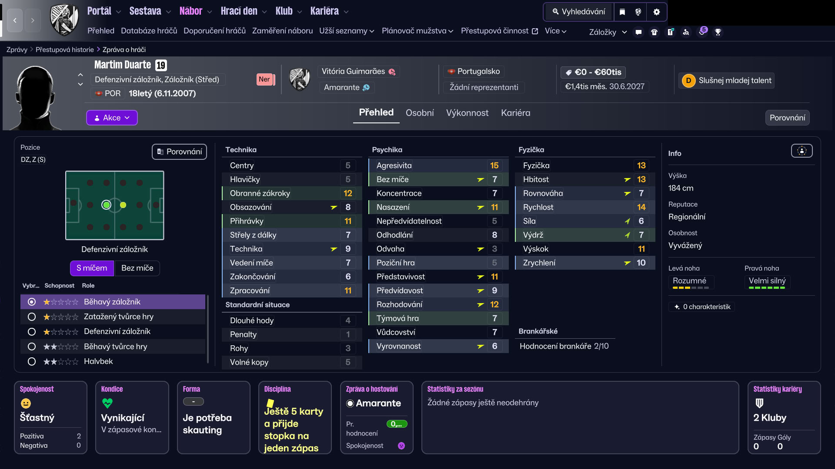This screenshot has height=469, width=835.
Task: Go to Přestupová historie breadcrumb link
Action: 64,50
